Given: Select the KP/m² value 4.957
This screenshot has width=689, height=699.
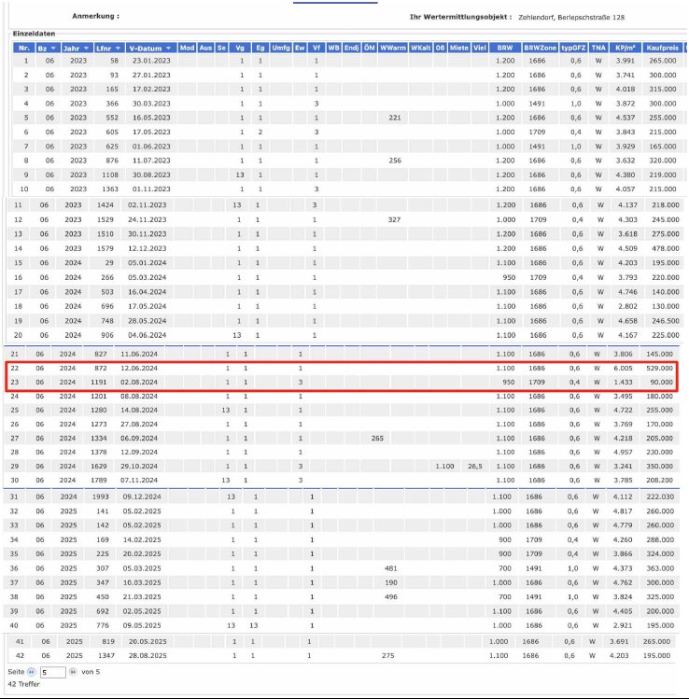Looking at the screenshot, I should (x=623, y=452).
